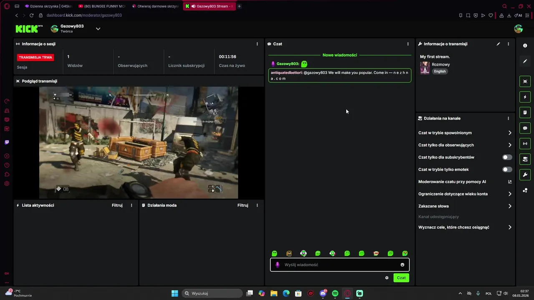Viewport: 534px width, 300px height.
Task: Open chat settings gear icon
Action: point(387,278)
